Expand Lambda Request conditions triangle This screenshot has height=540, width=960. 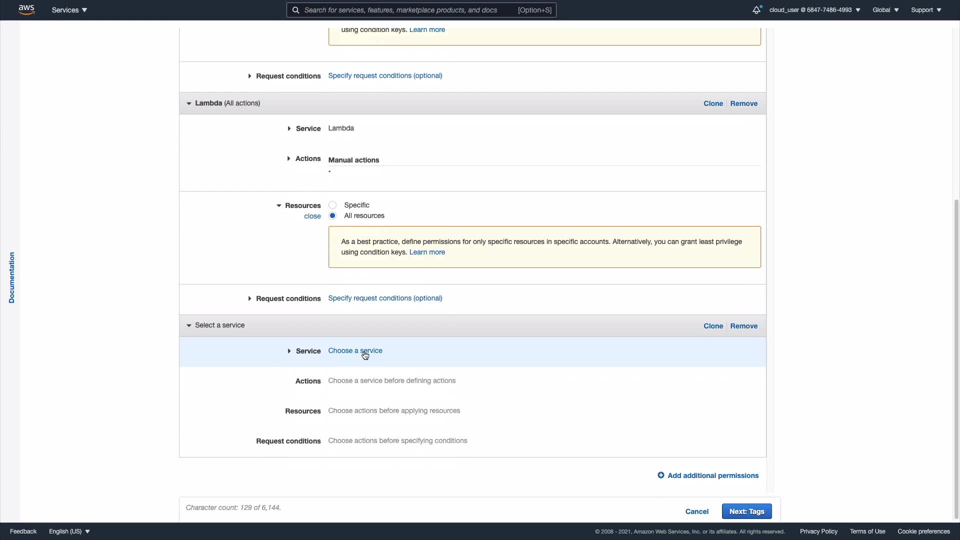(x=249, y=298)
